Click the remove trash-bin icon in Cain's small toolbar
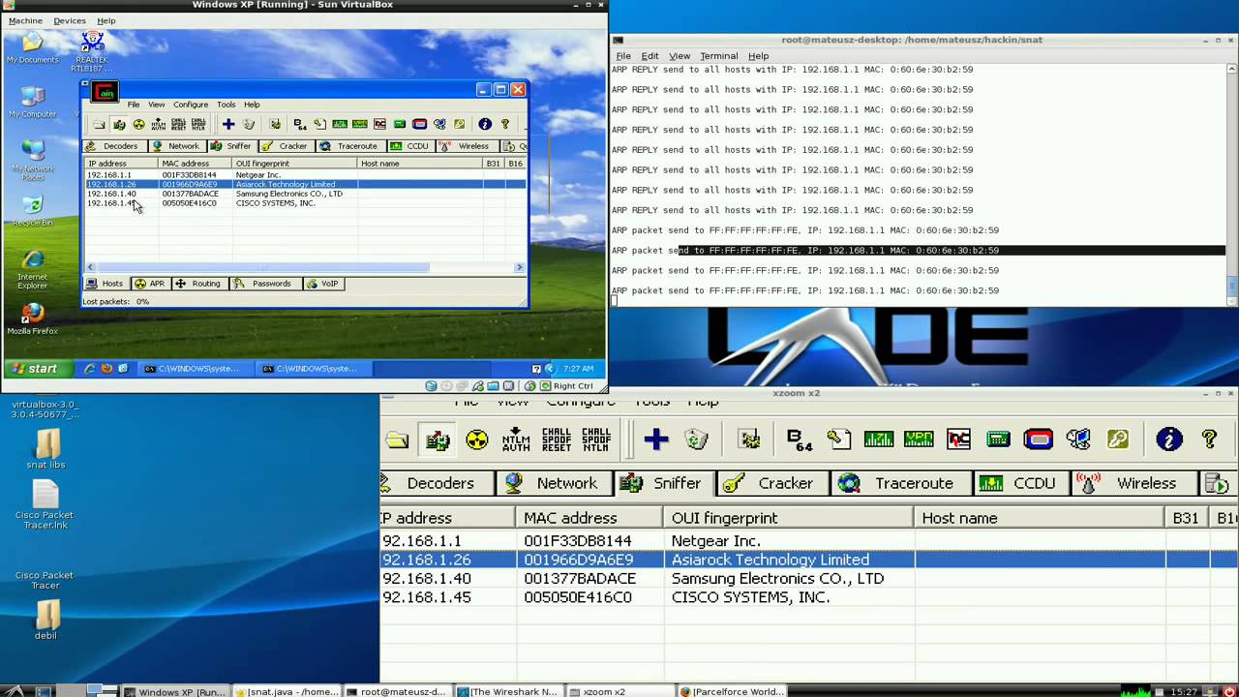 (x=249, y=124)
